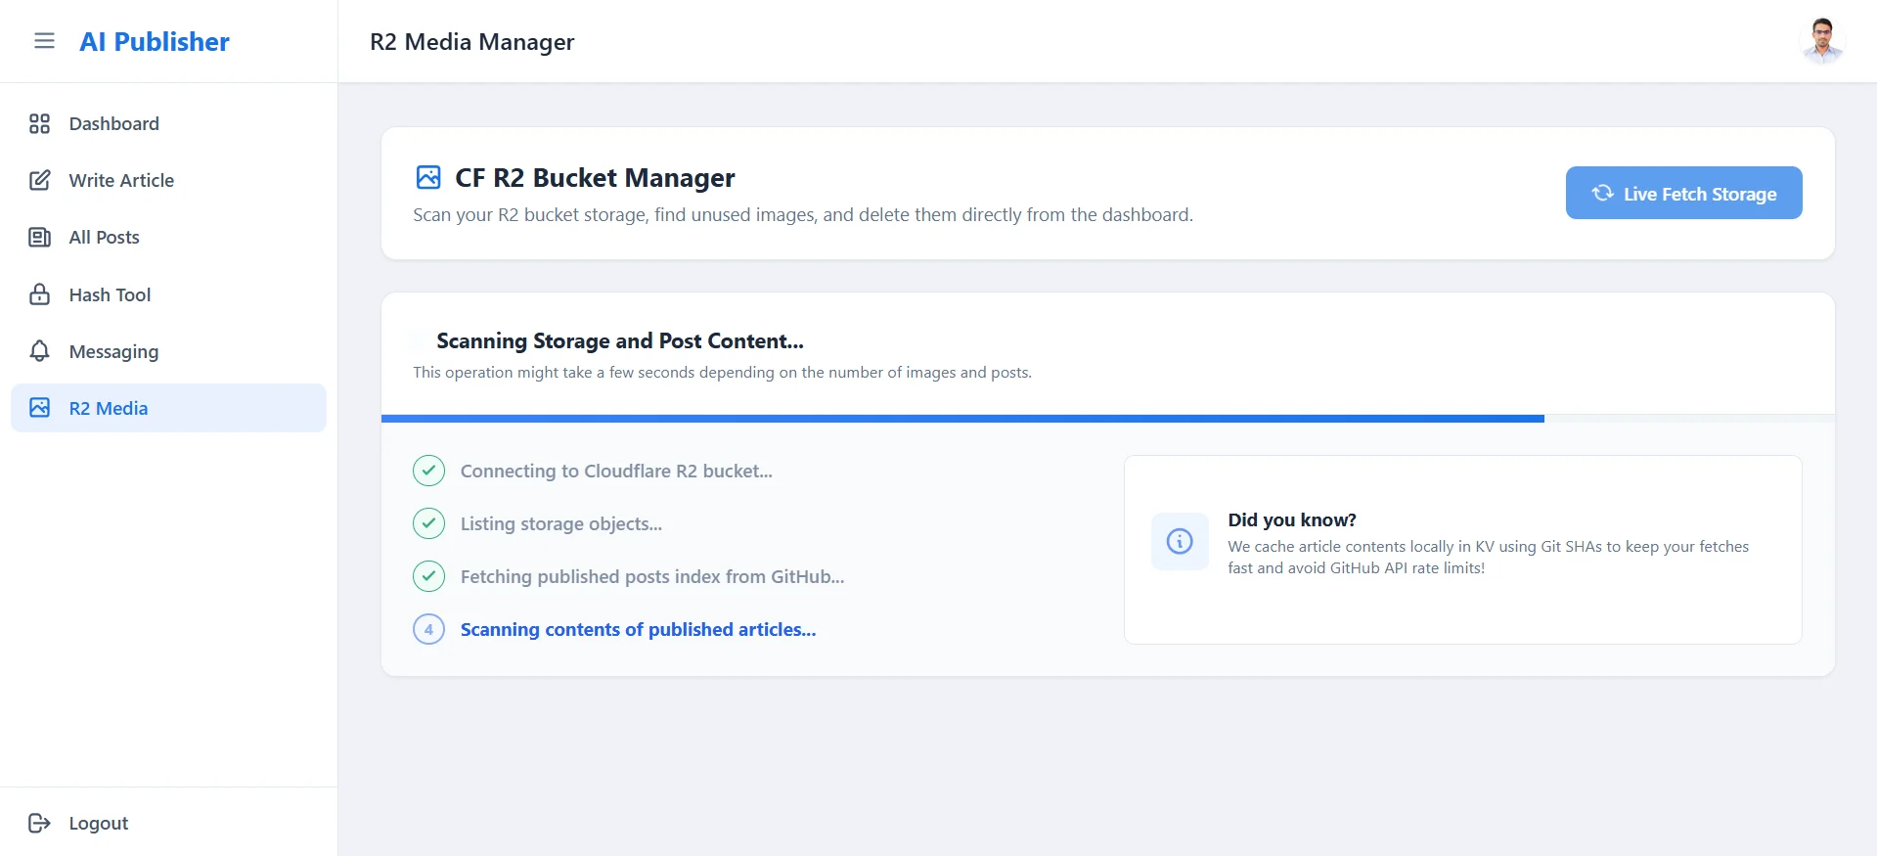Screen dimensions: 1877x856
Task: Click the info icon in Did you know card
Action: point(1180,541)
